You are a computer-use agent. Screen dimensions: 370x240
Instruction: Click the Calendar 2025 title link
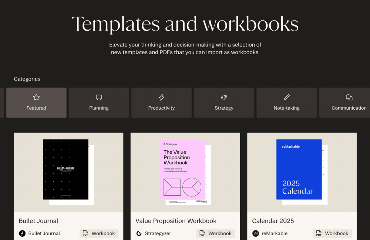(273, 221)
